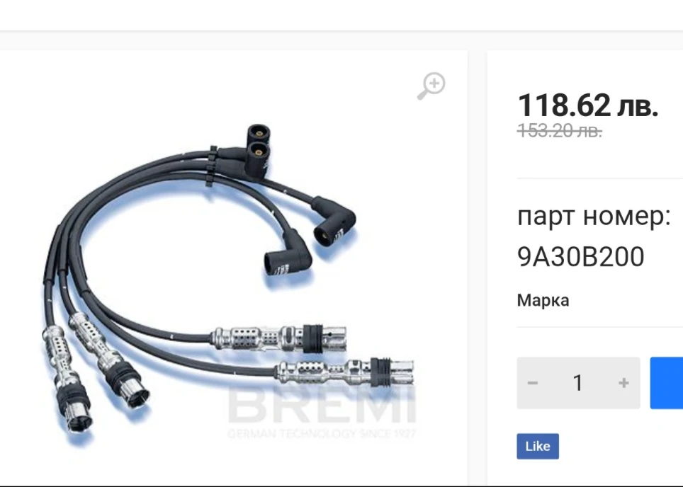Image resolution: width=683 pixels, height=487 pixels.
Task: Click the lowest horizontal silver plug connector
Action: point(344,371)
